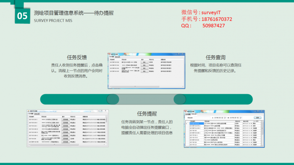Open 历史记录 tab in the bottom-left reminder window
Image resolution: width=294 pixels, height=165 pixels.
[37, 114]
